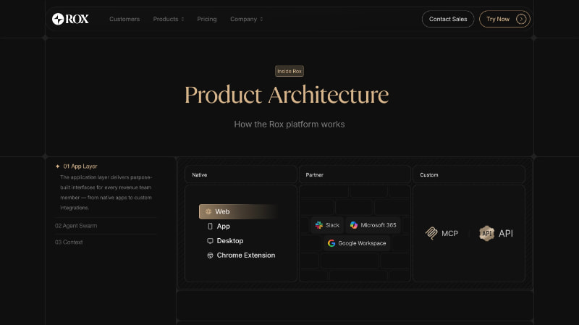The height and width of the screenshot is (325, 579).
Task: Click the API label in Custom panel
Action: pos(505,233)
